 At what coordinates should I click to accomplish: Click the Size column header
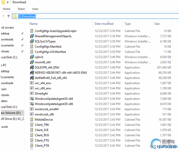[x=157, y=24]
